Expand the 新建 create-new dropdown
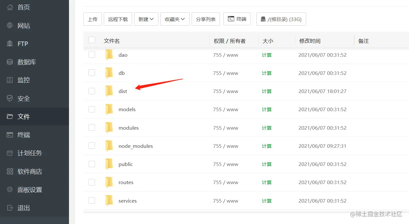 146,19
